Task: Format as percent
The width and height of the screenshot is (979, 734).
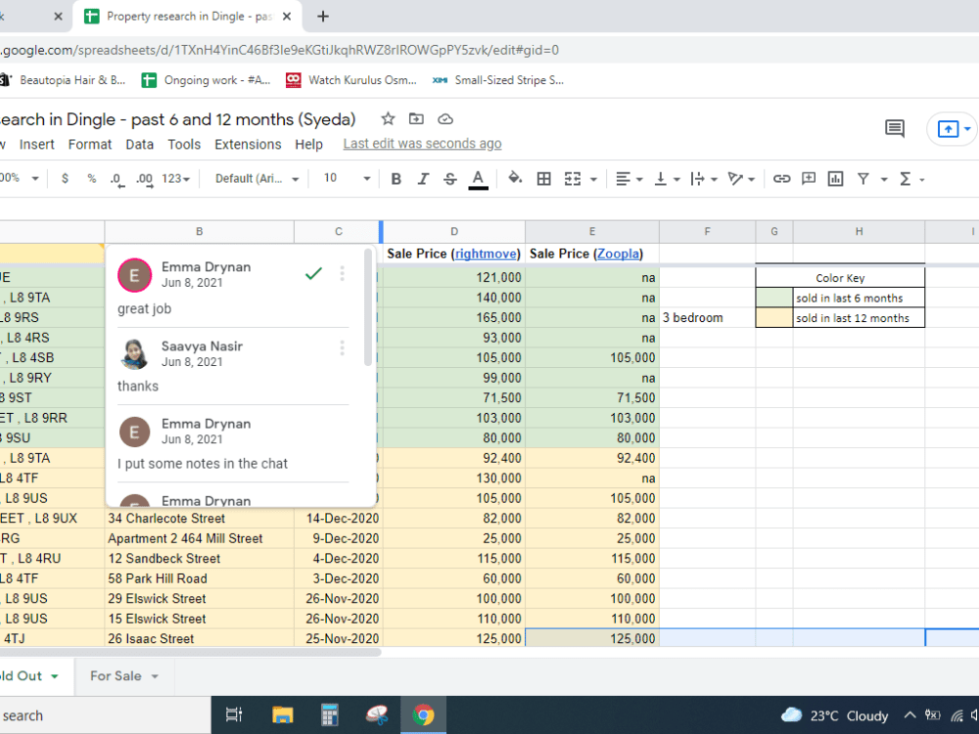Action: point(92,178)
